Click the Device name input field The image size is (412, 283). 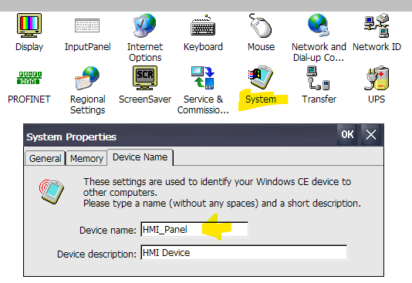194,230
